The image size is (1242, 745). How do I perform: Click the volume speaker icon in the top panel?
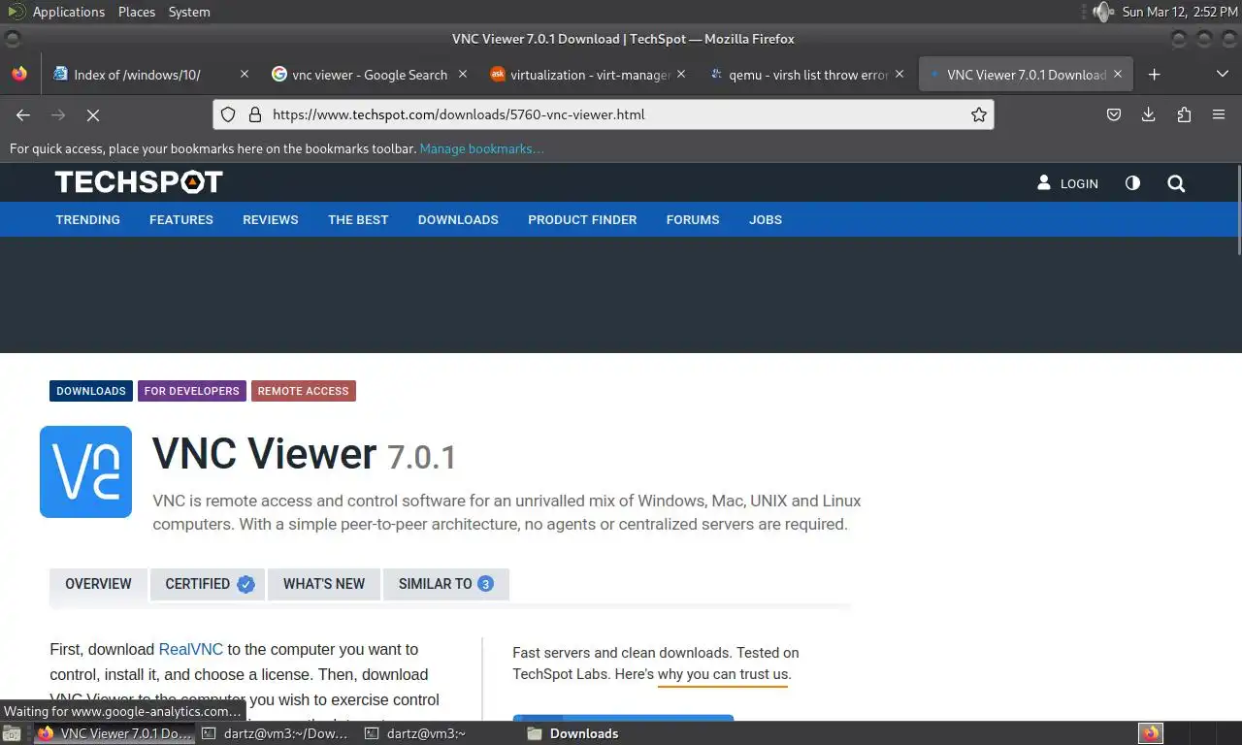click(1102, 12)
